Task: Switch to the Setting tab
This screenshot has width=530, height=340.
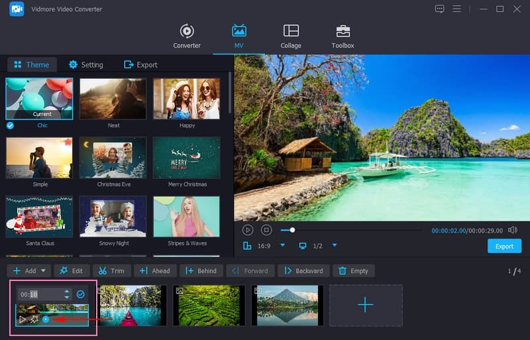Action: tap(86, 65)
